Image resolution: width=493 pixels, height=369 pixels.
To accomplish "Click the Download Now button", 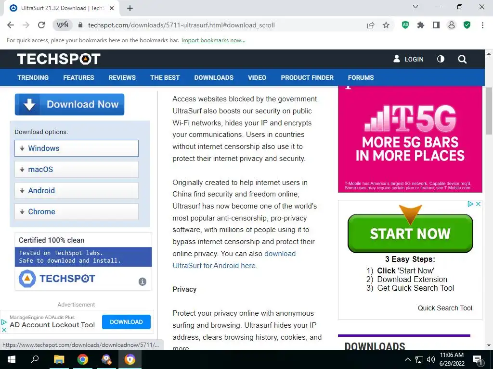I will [69, 104].
